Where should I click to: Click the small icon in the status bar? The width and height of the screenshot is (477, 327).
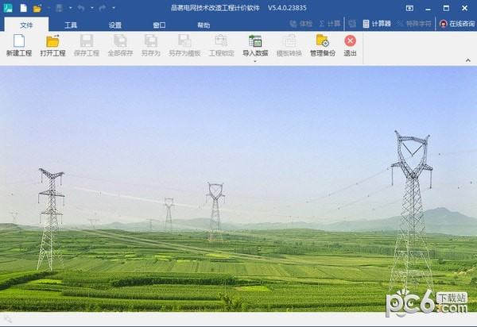(x=8, y=319)
